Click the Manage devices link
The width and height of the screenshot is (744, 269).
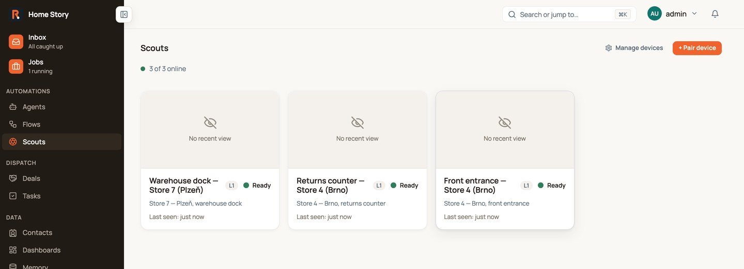[x=634, y=48]
